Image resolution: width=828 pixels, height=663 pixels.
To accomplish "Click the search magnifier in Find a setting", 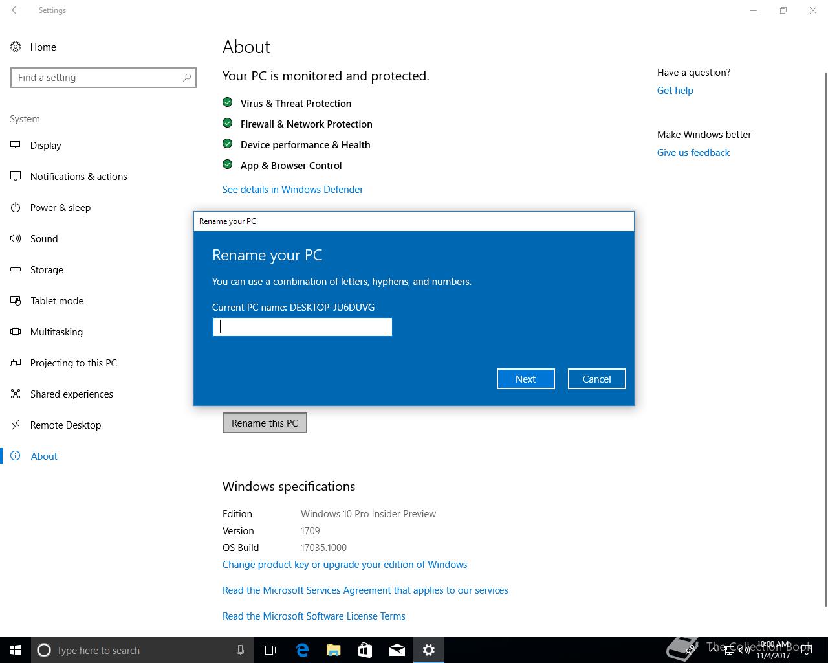I will tap(187, 78).
